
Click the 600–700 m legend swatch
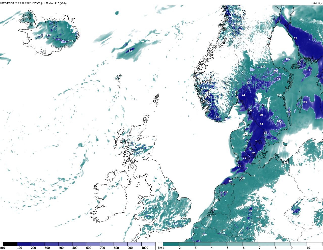pos(93,244)
